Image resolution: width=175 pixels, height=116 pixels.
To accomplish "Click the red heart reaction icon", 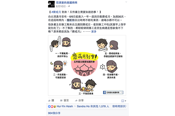I will click(x=52, y=106).
